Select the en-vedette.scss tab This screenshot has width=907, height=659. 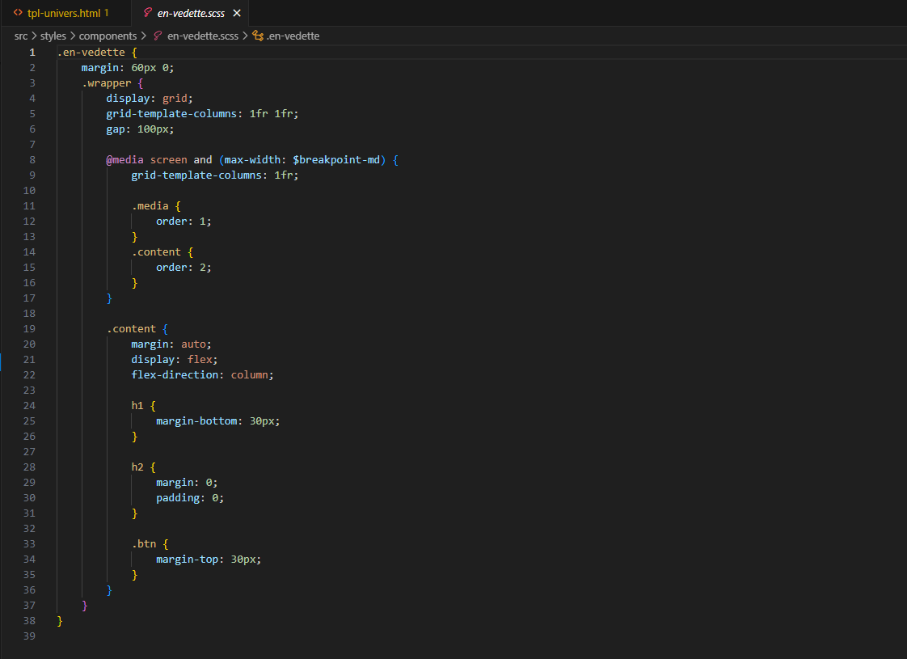(x=190, y=13)
